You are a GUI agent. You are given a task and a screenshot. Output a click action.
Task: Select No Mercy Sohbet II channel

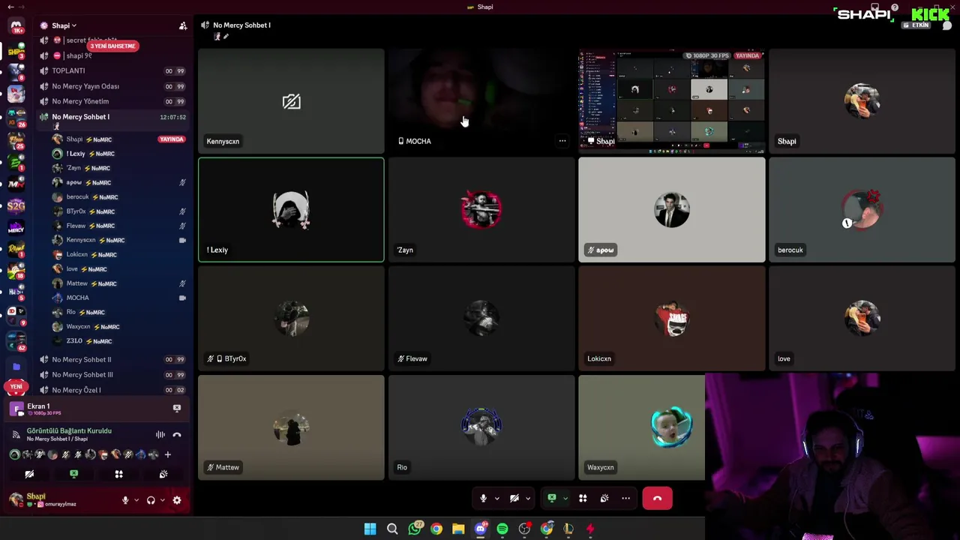pos(112,360)
